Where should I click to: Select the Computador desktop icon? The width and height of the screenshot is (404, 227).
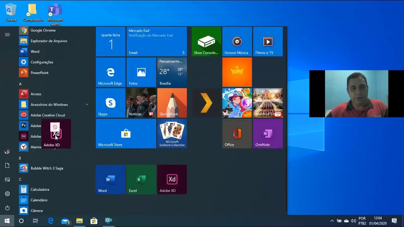point(33,13)
